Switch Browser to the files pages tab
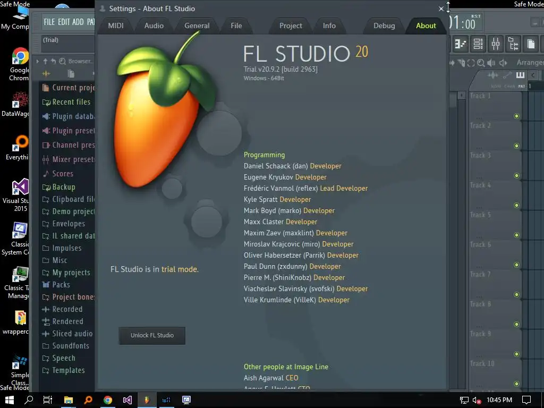544x408 pixels. tap(71, 73)
